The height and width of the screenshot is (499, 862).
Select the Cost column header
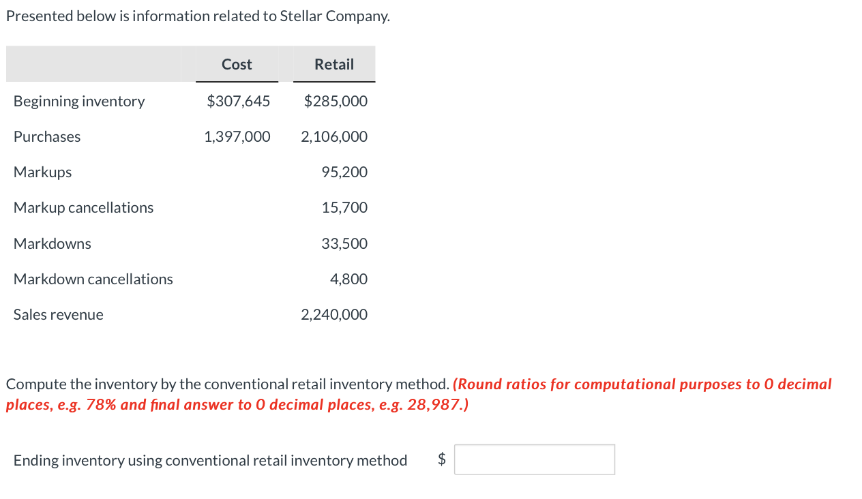tap(237, 64)
